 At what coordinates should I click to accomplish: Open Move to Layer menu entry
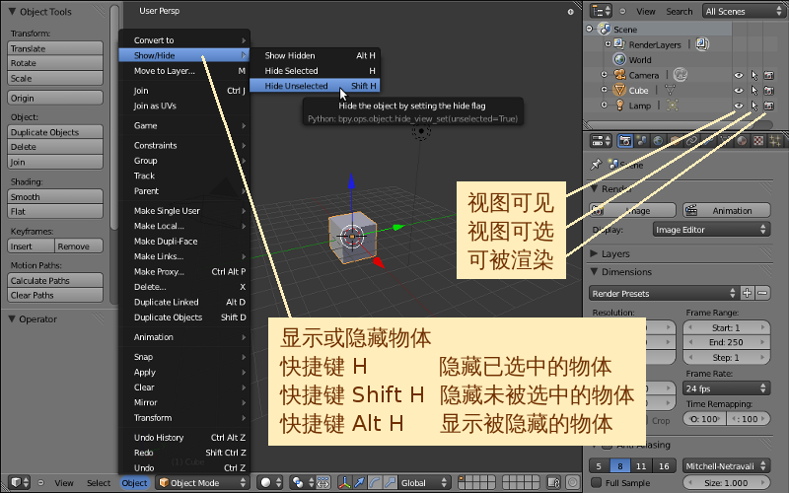coord(184,71)
